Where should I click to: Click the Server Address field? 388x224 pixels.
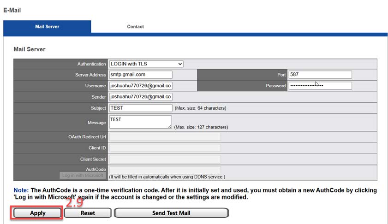pos(141,75)
